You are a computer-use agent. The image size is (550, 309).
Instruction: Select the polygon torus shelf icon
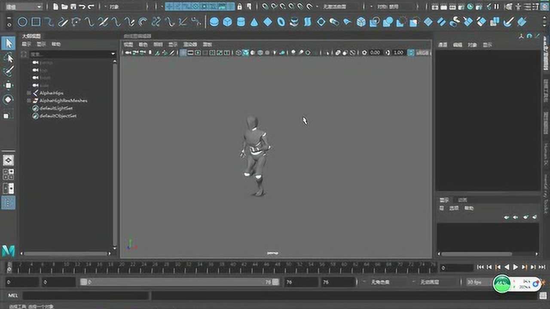point(281,21)
